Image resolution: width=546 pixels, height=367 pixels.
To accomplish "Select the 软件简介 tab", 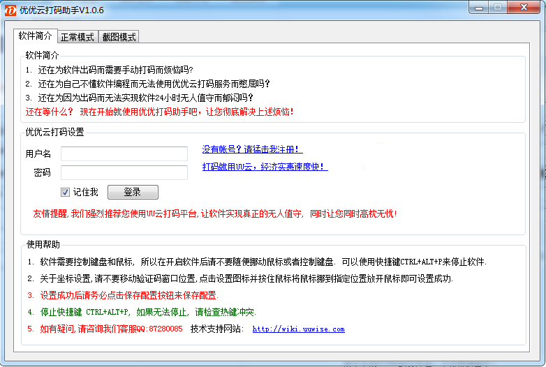I will [x=35, y=36].
